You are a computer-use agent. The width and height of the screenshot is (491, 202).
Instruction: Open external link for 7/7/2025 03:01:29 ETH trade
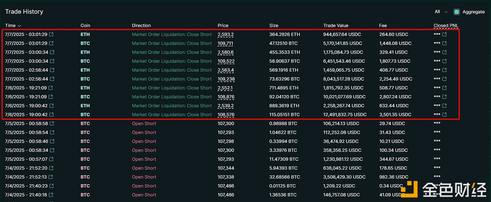pos(51,34)
